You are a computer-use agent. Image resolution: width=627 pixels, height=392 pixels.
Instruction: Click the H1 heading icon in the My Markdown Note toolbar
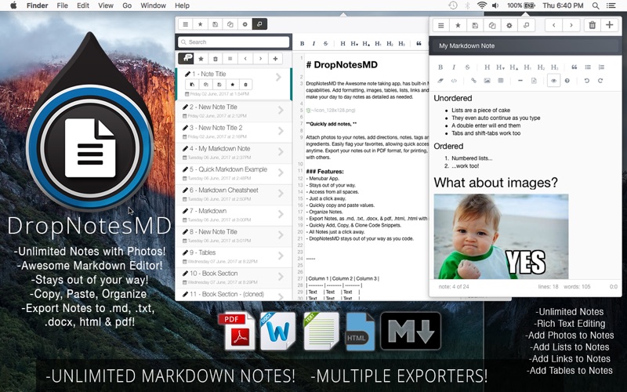527,67
